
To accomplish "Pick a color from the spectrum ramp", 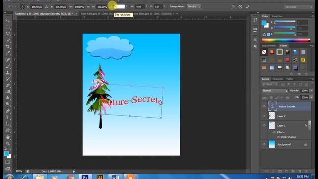I will click(286, 40).
